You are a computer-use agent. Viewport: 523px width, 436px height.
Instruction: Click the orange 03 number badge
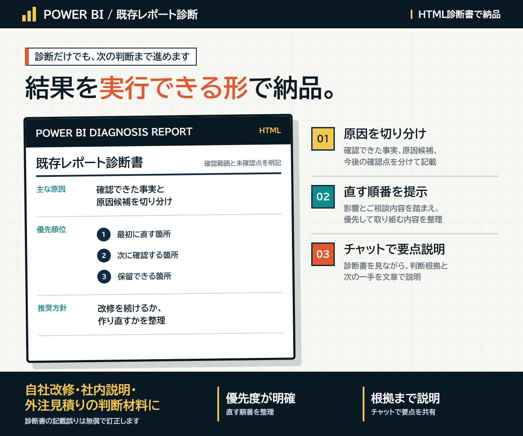tap(323, 254)
